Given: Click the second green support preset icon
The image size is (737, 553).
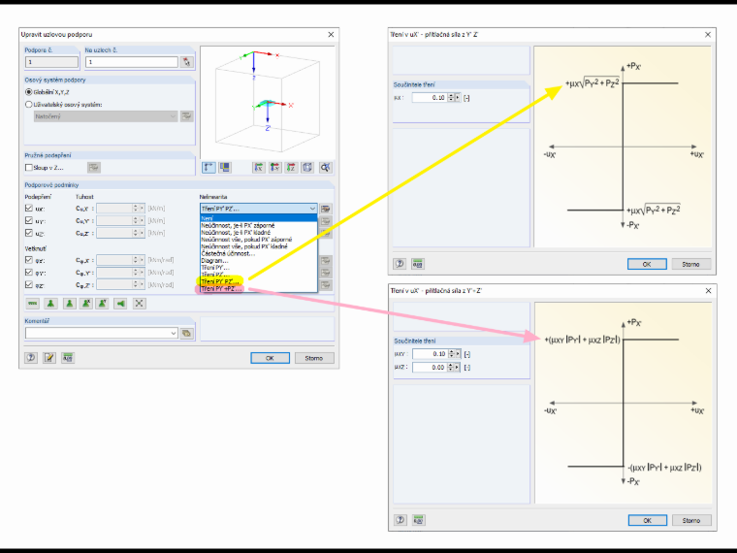Looking at the screenshot, I should tap(70, 304).
